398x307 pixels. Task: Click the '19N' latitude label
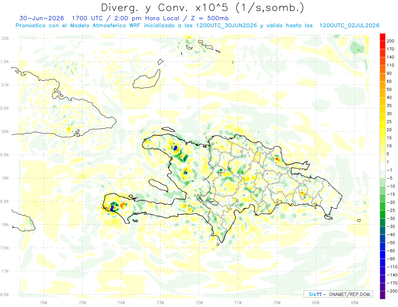5,178
